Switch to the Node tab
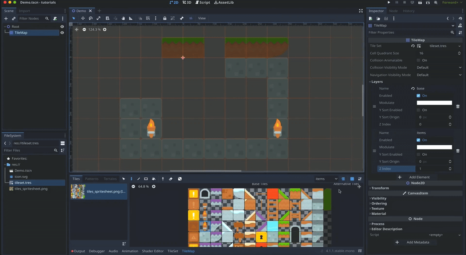The image size is (466, 255). 393,11
